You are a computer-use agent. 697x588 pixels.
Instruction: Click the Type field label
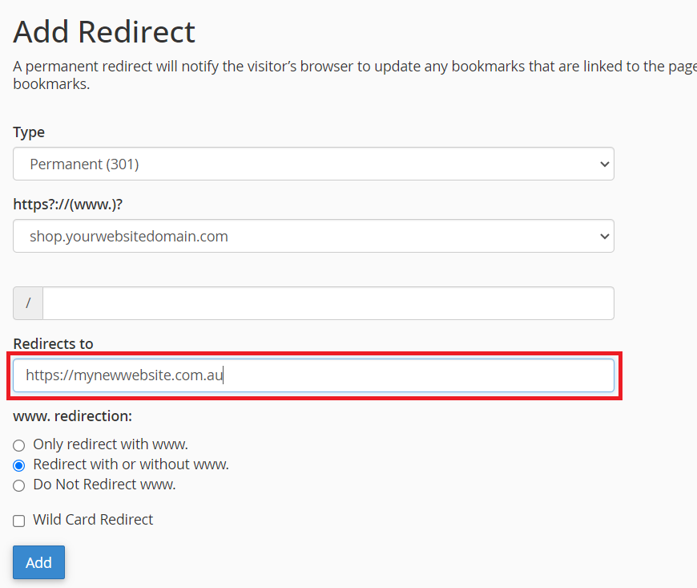point(29,132)
